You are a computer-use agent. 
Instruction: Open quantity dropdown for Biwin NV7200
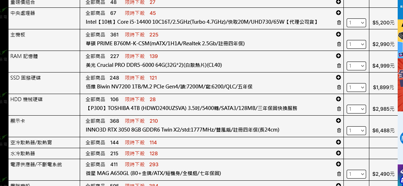click(x=356, y=87)
